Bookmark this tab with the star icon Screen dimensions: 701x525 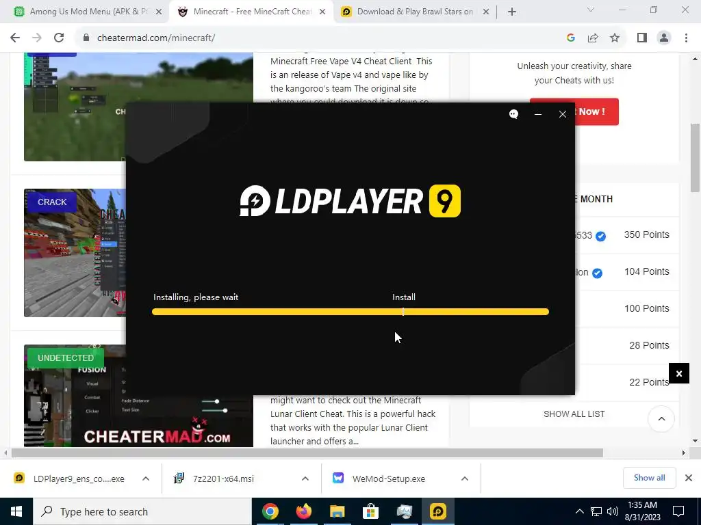pyautogui.click(x=615, y=38)
